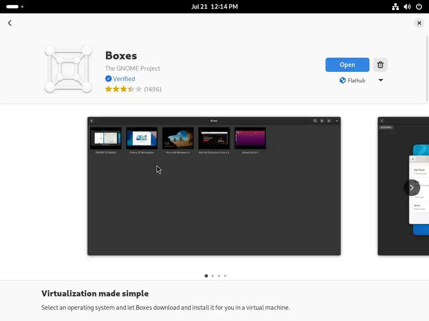The height and width of the screenshot is (321, 429).
Task: Select the fourth carousel page dot
Action: click(x=225, y=276)
